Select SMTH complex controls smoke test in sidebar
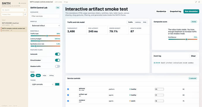 coord(14,29)
